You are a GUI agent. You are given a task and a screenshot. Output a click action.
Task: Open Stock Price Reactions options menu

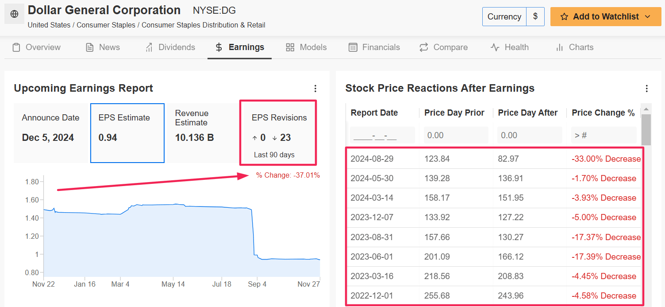[647, 89]
